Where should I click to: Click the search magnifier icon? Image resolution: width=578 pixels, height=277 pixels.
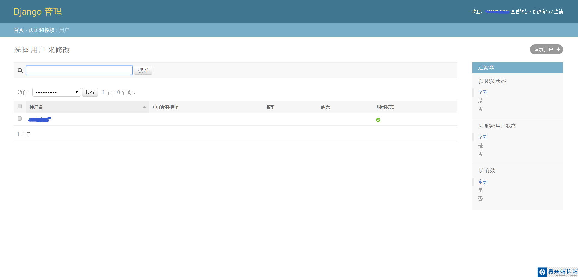(x=20, y=70)
